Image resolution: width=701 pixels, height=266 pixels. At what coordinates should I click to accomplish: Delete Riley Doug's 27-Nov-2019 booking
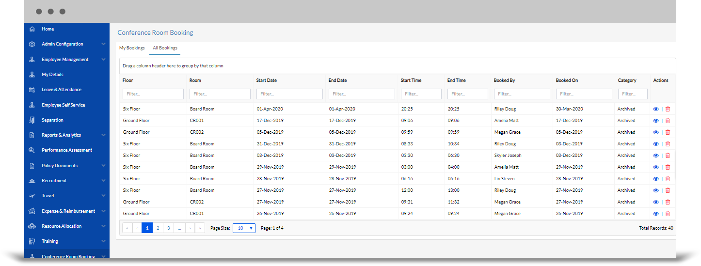[668, 190]
